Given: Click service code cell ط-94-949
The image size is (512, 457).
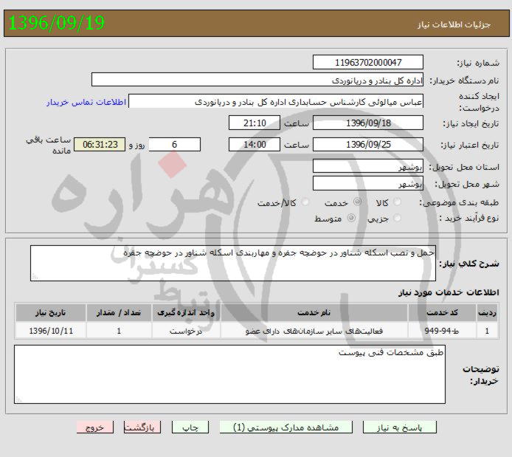Looking at the screenshot, I should pos(442,331).
